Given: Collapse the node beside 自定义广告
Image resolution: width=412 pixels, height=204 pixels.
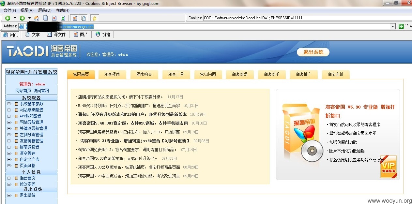Looking at the screenshot, I should [x=9, y=160].
